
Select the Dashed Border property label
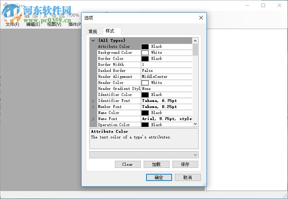click(112, 70)
